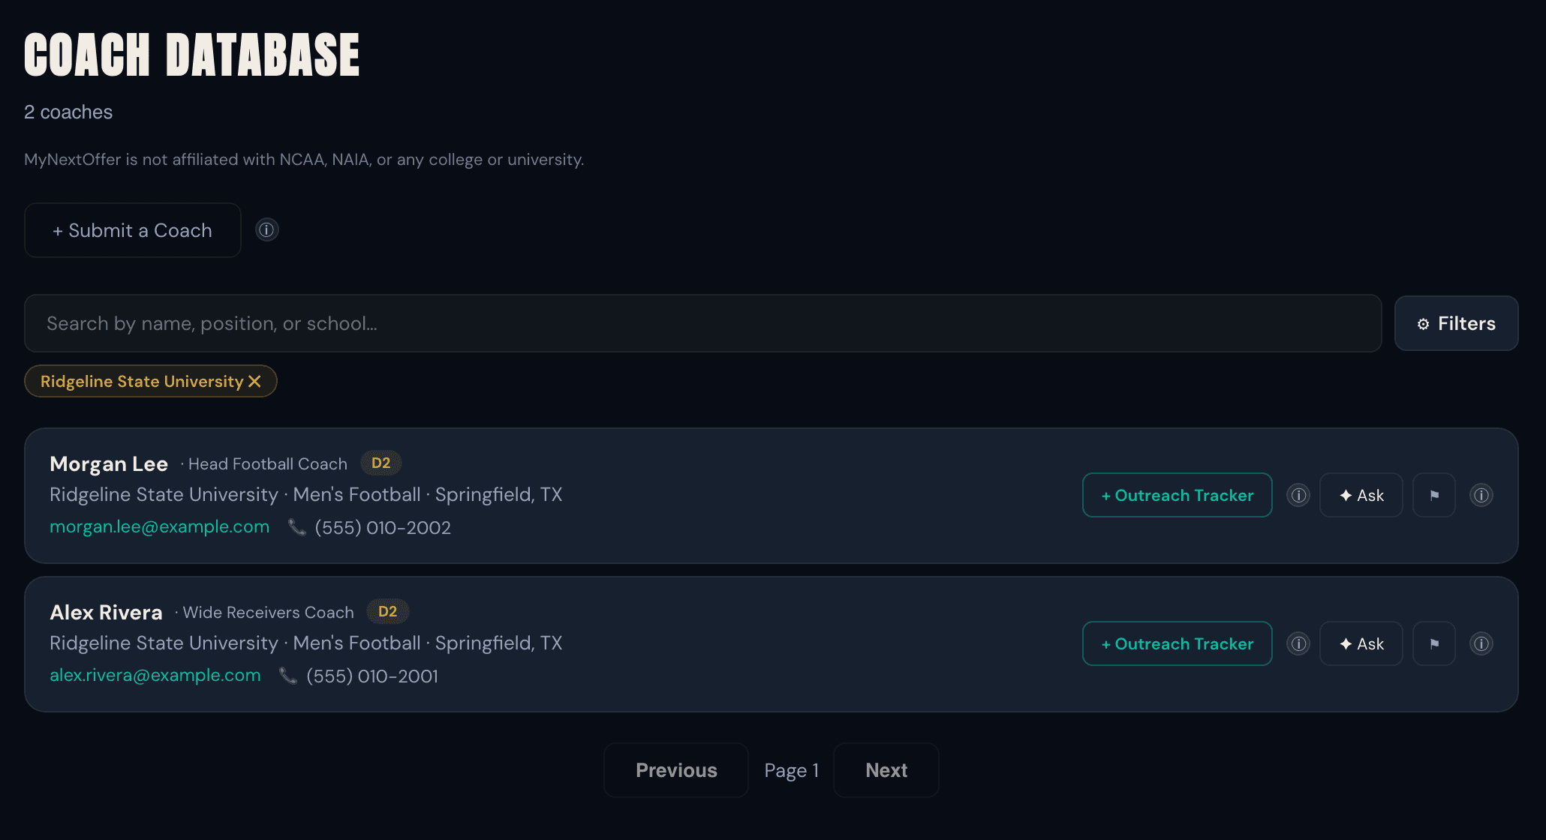Screen dimensions: 1546x840
Task: Select the Alex Rivera coach name
Action: (x=106, y=612)
